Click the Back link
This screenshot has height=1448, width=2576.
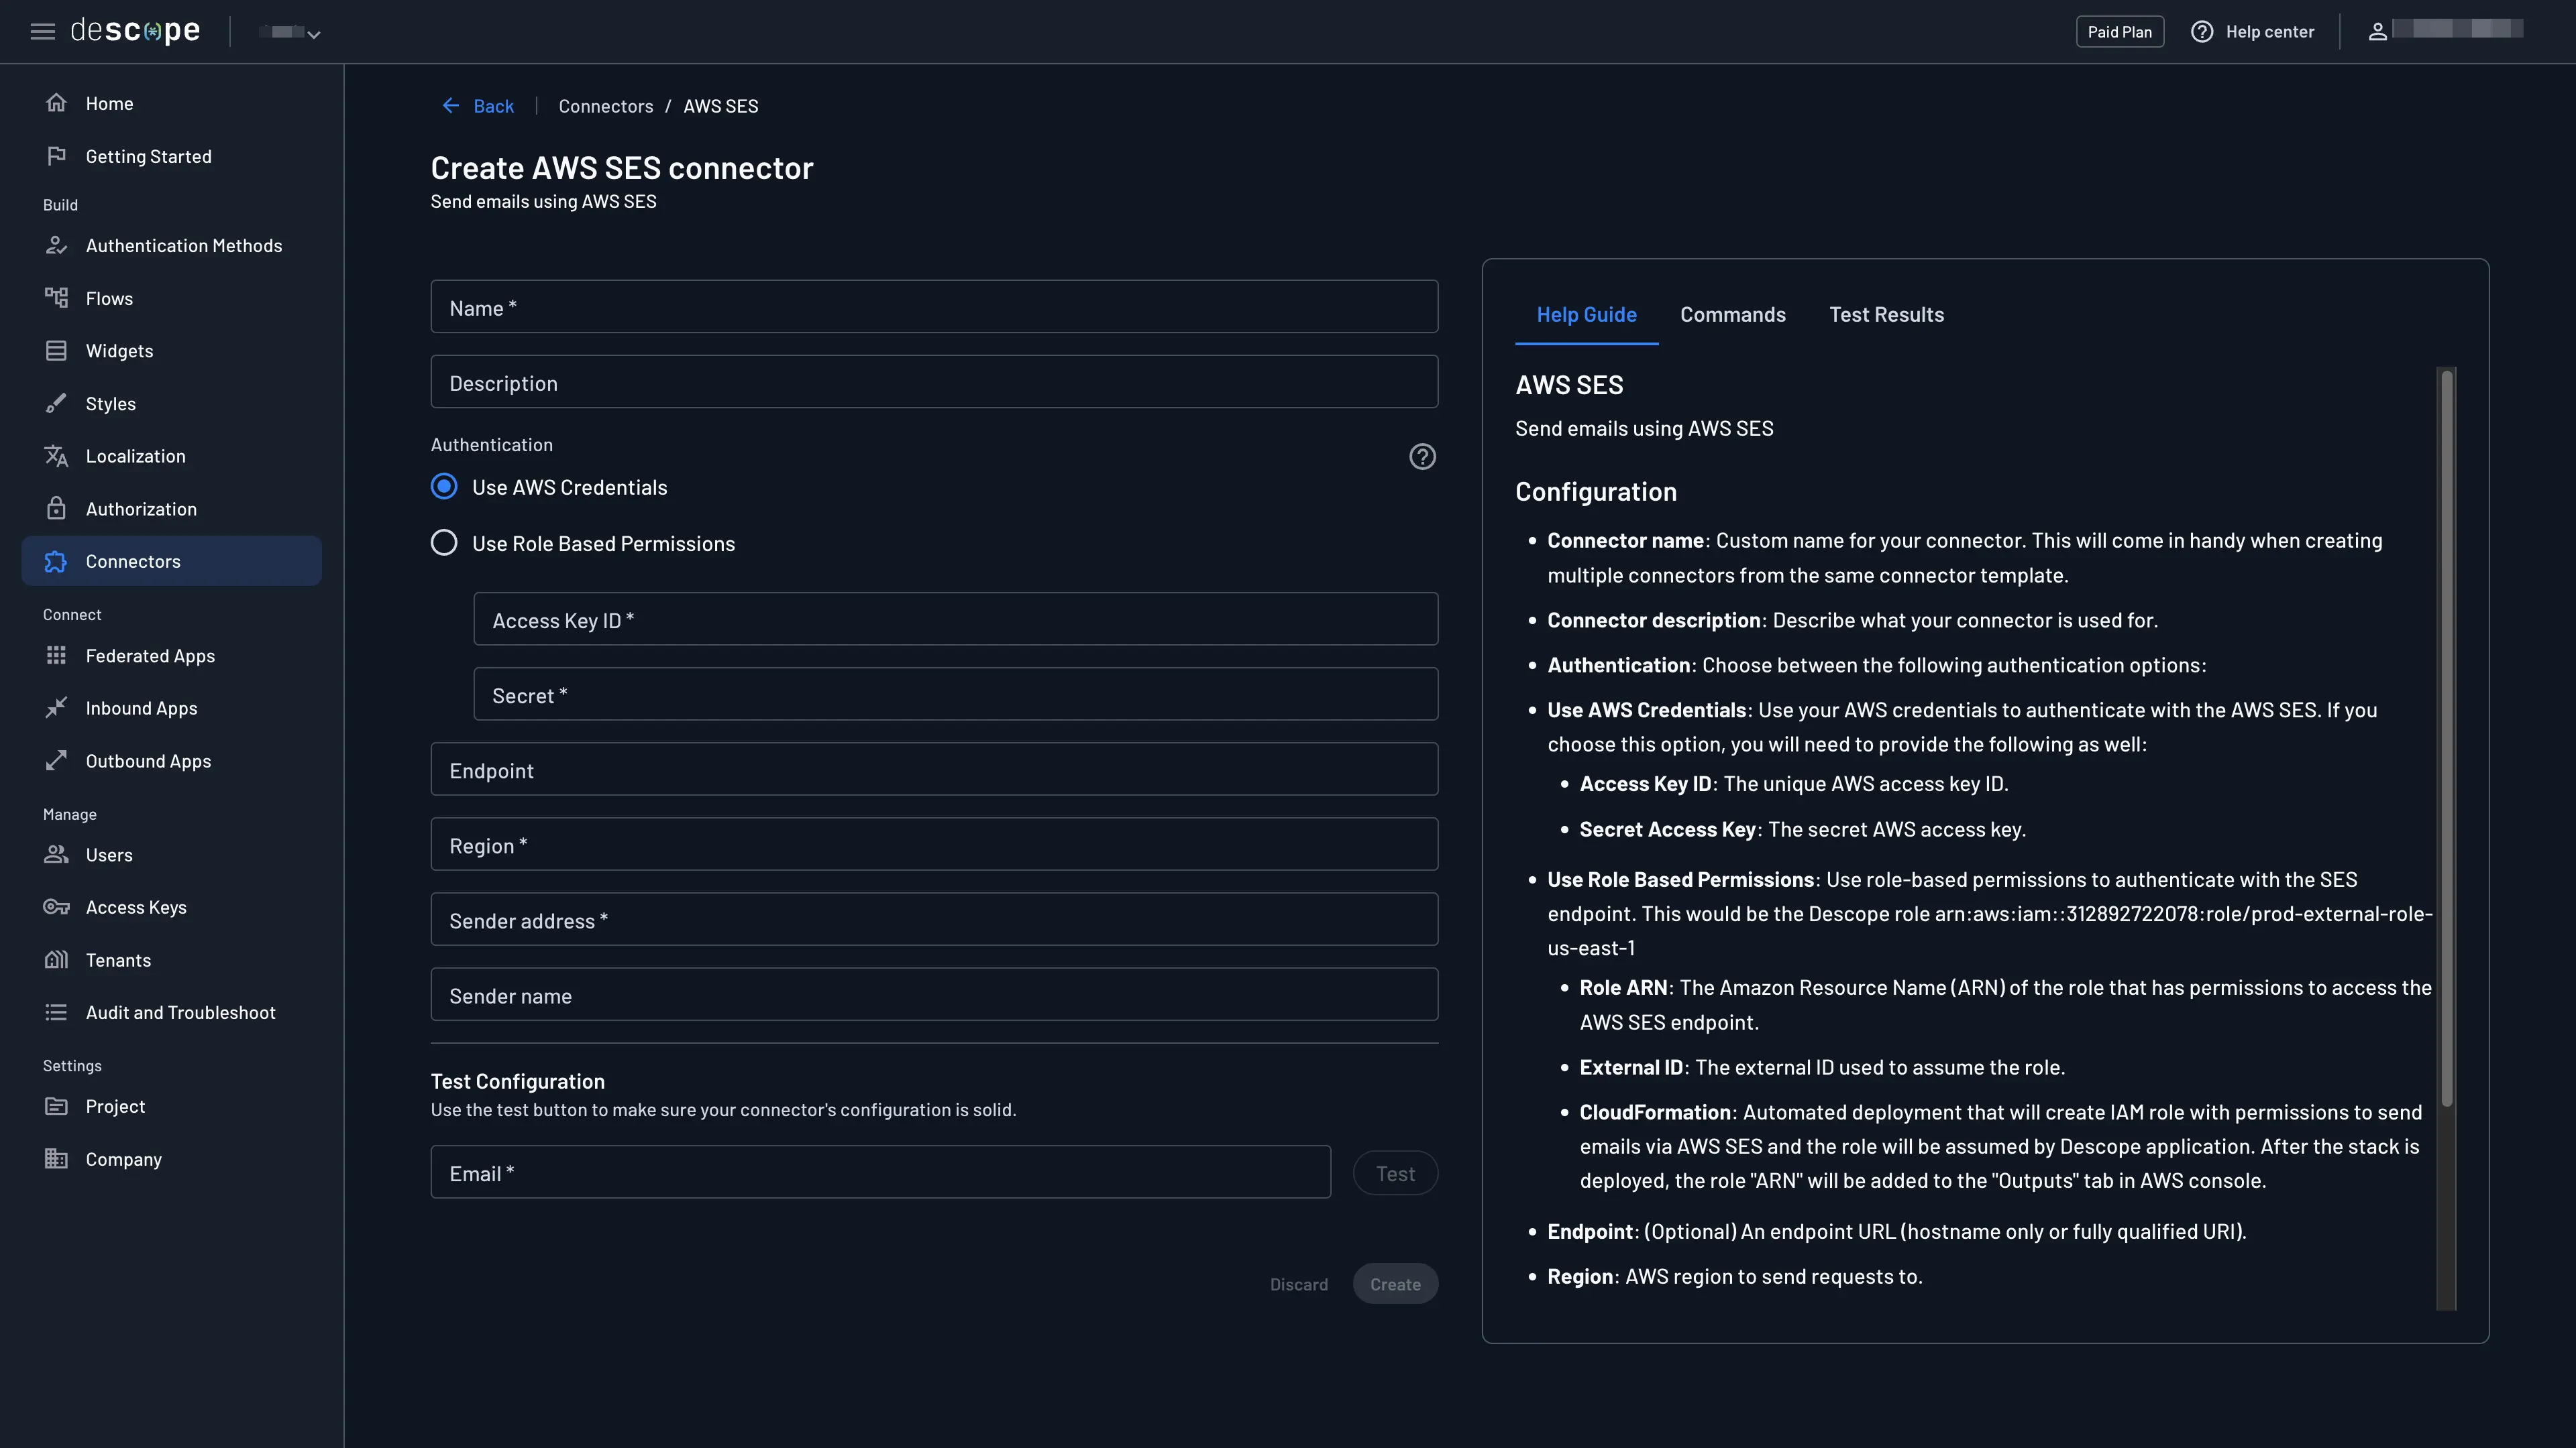click(478, 106)
